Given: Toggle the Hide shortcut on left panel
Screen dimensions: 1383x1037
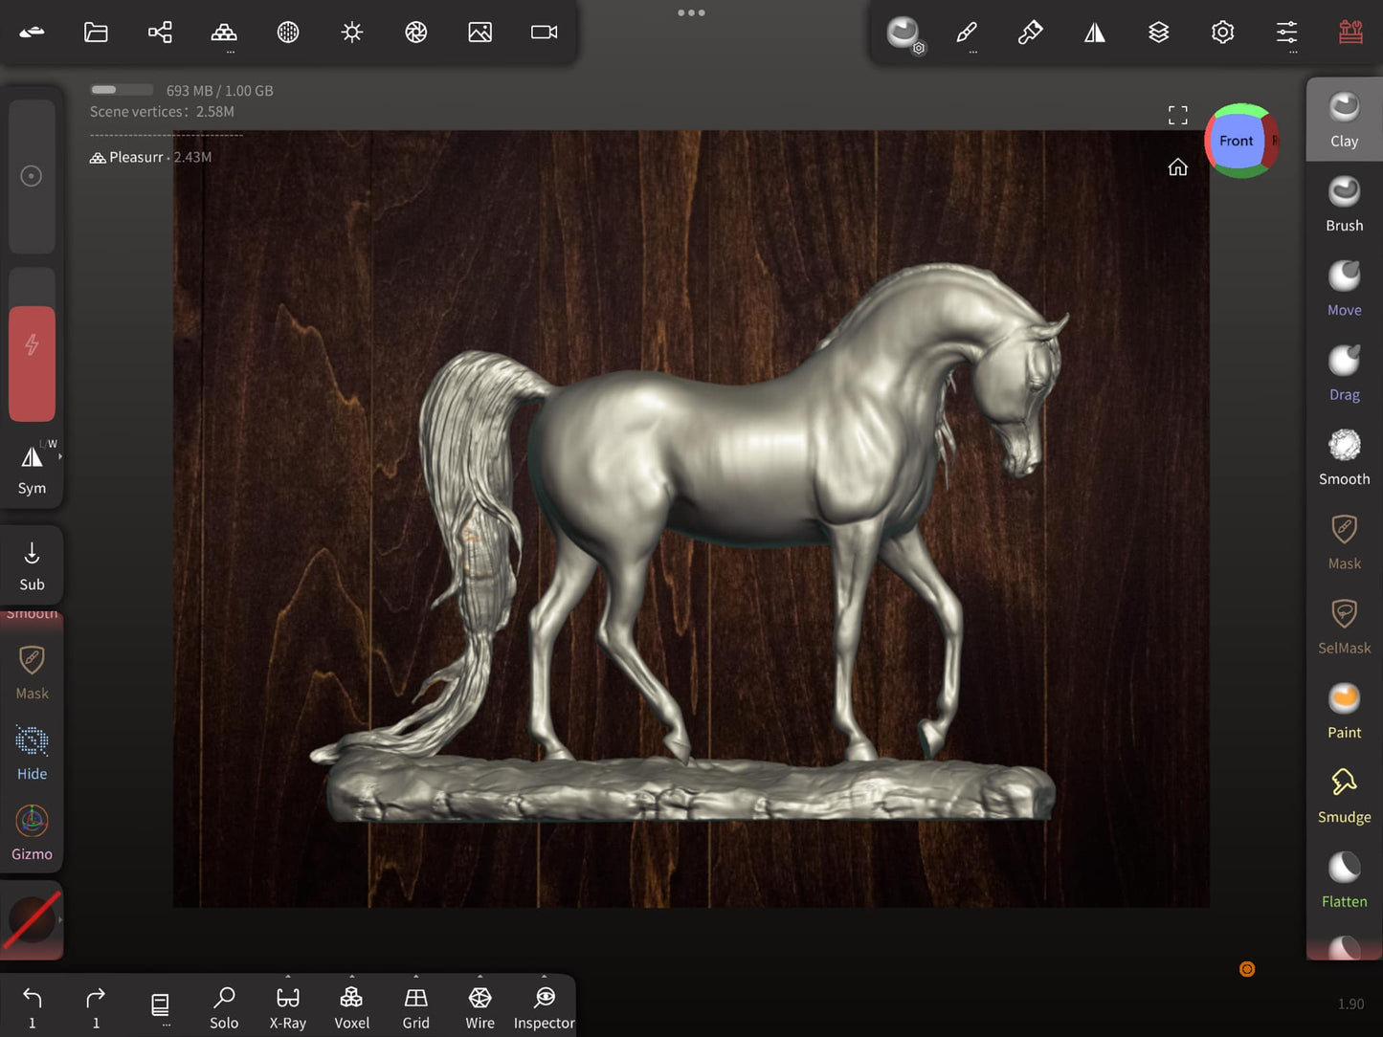Looking at the screenshot, I should [32, 753].
